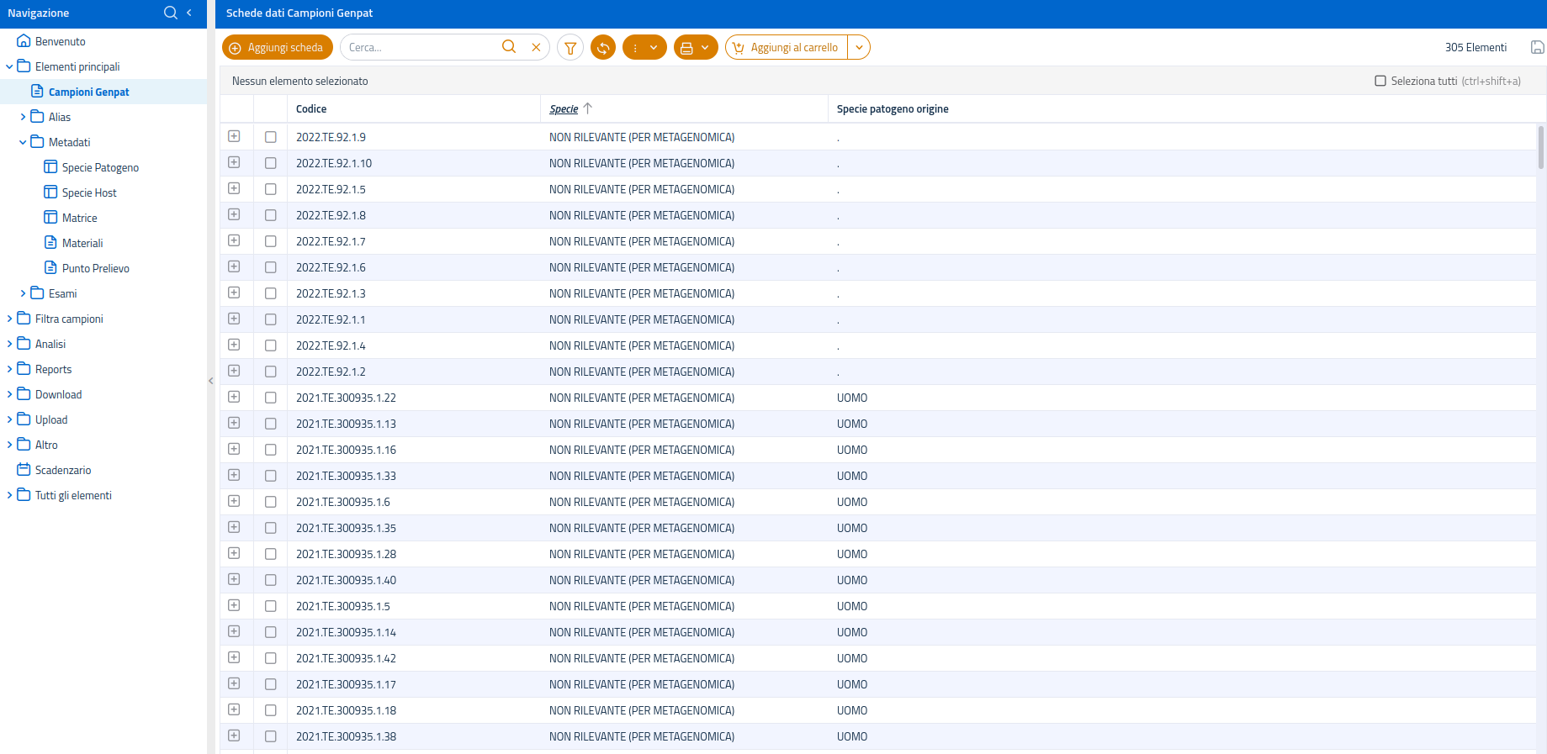Sort by the Specie column header
The height and width of the screenshot is (754, 1547).
coord(564,109)
